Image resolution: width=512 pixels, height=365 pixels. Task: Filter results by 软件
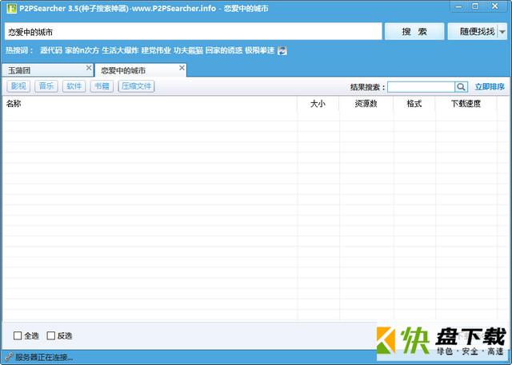(x=74, y=86)
